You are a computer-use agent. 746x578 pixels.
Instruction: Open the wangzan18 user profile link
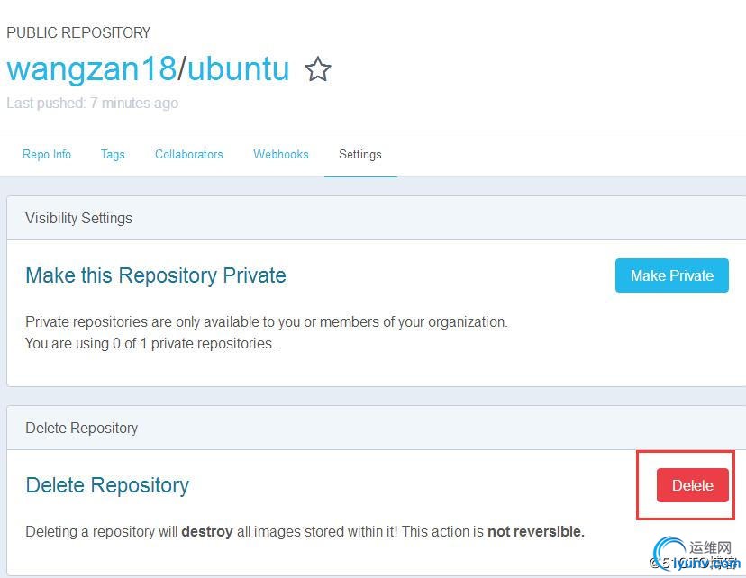92,69
